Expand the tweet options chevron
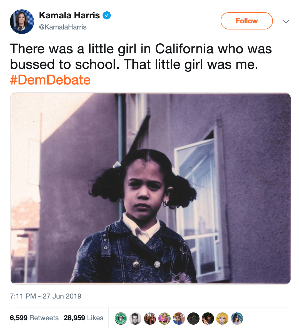Screen dimensions: 299x328 [286, 21]
